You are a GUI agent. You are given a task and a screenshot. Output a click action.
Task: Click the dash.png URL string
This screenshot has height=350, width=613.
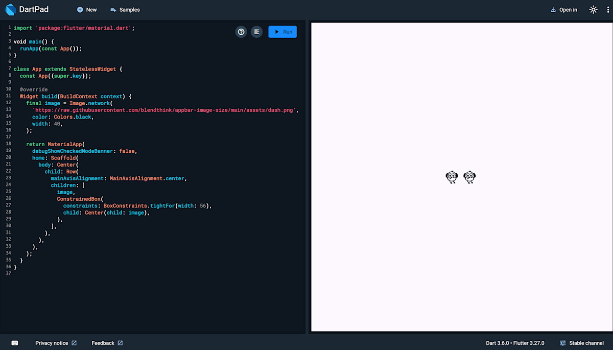pyautogui.click(x=165, y=110)
